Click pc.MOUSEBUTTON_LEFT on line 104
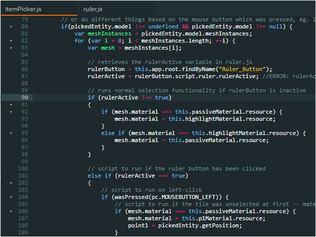 click(x=183, y=197)
